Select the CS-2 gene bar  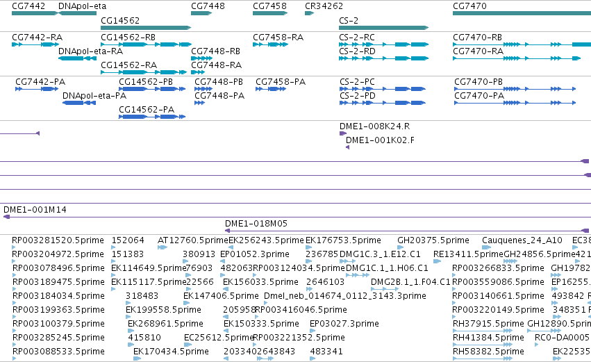(x=383, y=28)
